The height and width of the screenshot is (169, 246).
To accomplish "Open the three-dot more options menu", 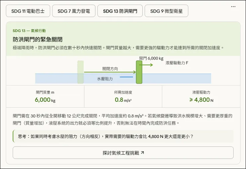I will (x=233, y=7).
